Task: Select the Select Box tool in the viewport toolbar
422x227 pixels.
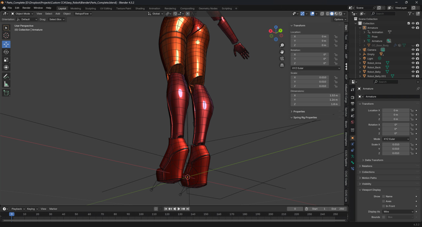Action: [x=6, y=28]
